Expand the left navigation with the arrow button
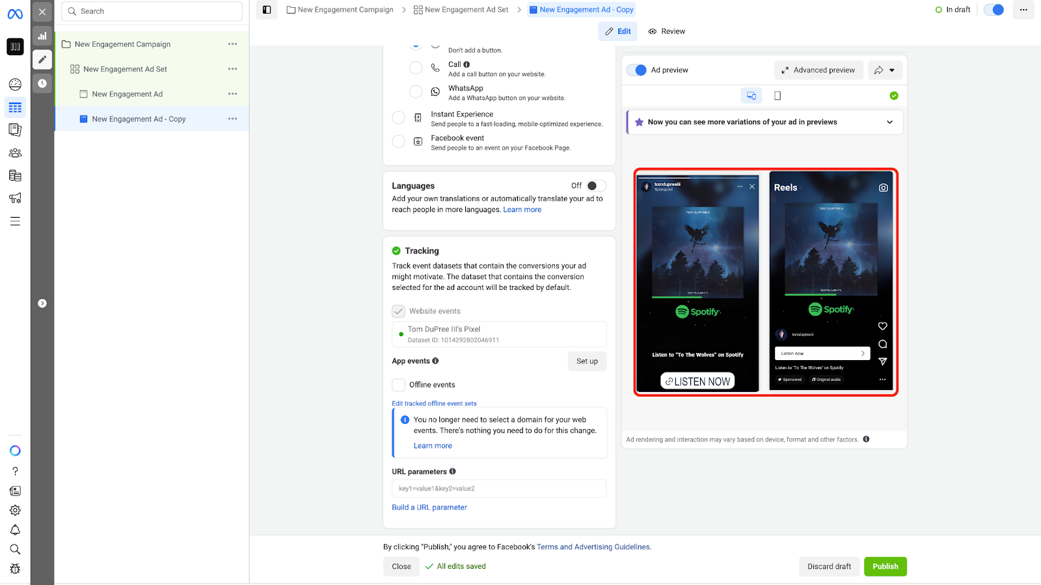 click(x=42, y=304)
